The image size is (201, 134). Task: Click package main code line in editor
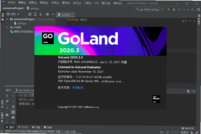[x=77, y=20]
